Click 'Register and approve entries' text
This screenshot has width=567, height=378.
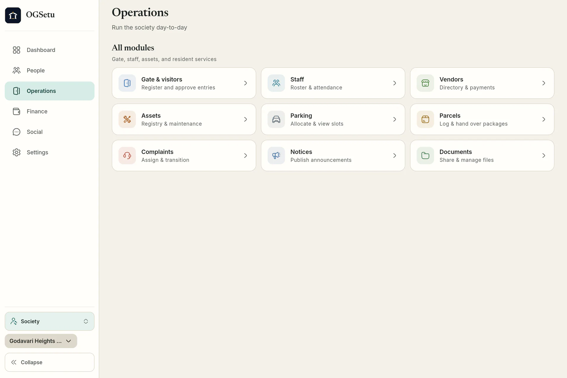(178, 87)
